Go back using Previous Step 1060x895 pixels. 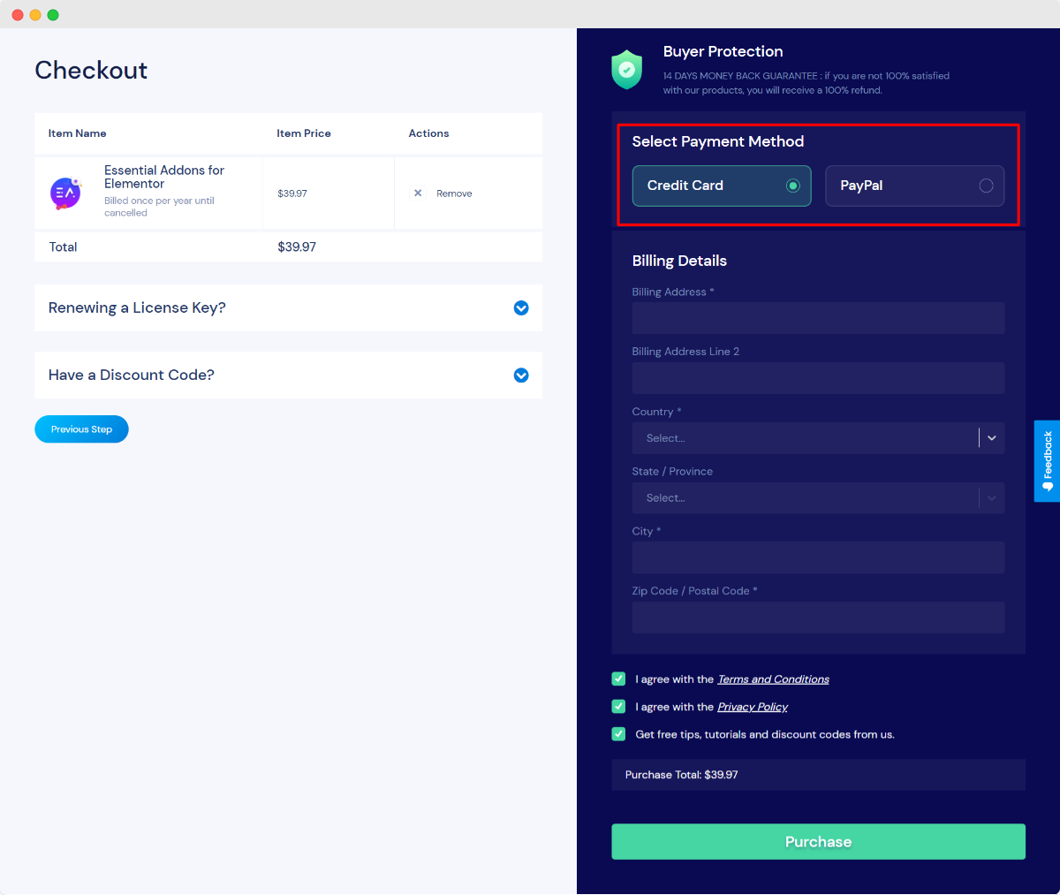81,429
